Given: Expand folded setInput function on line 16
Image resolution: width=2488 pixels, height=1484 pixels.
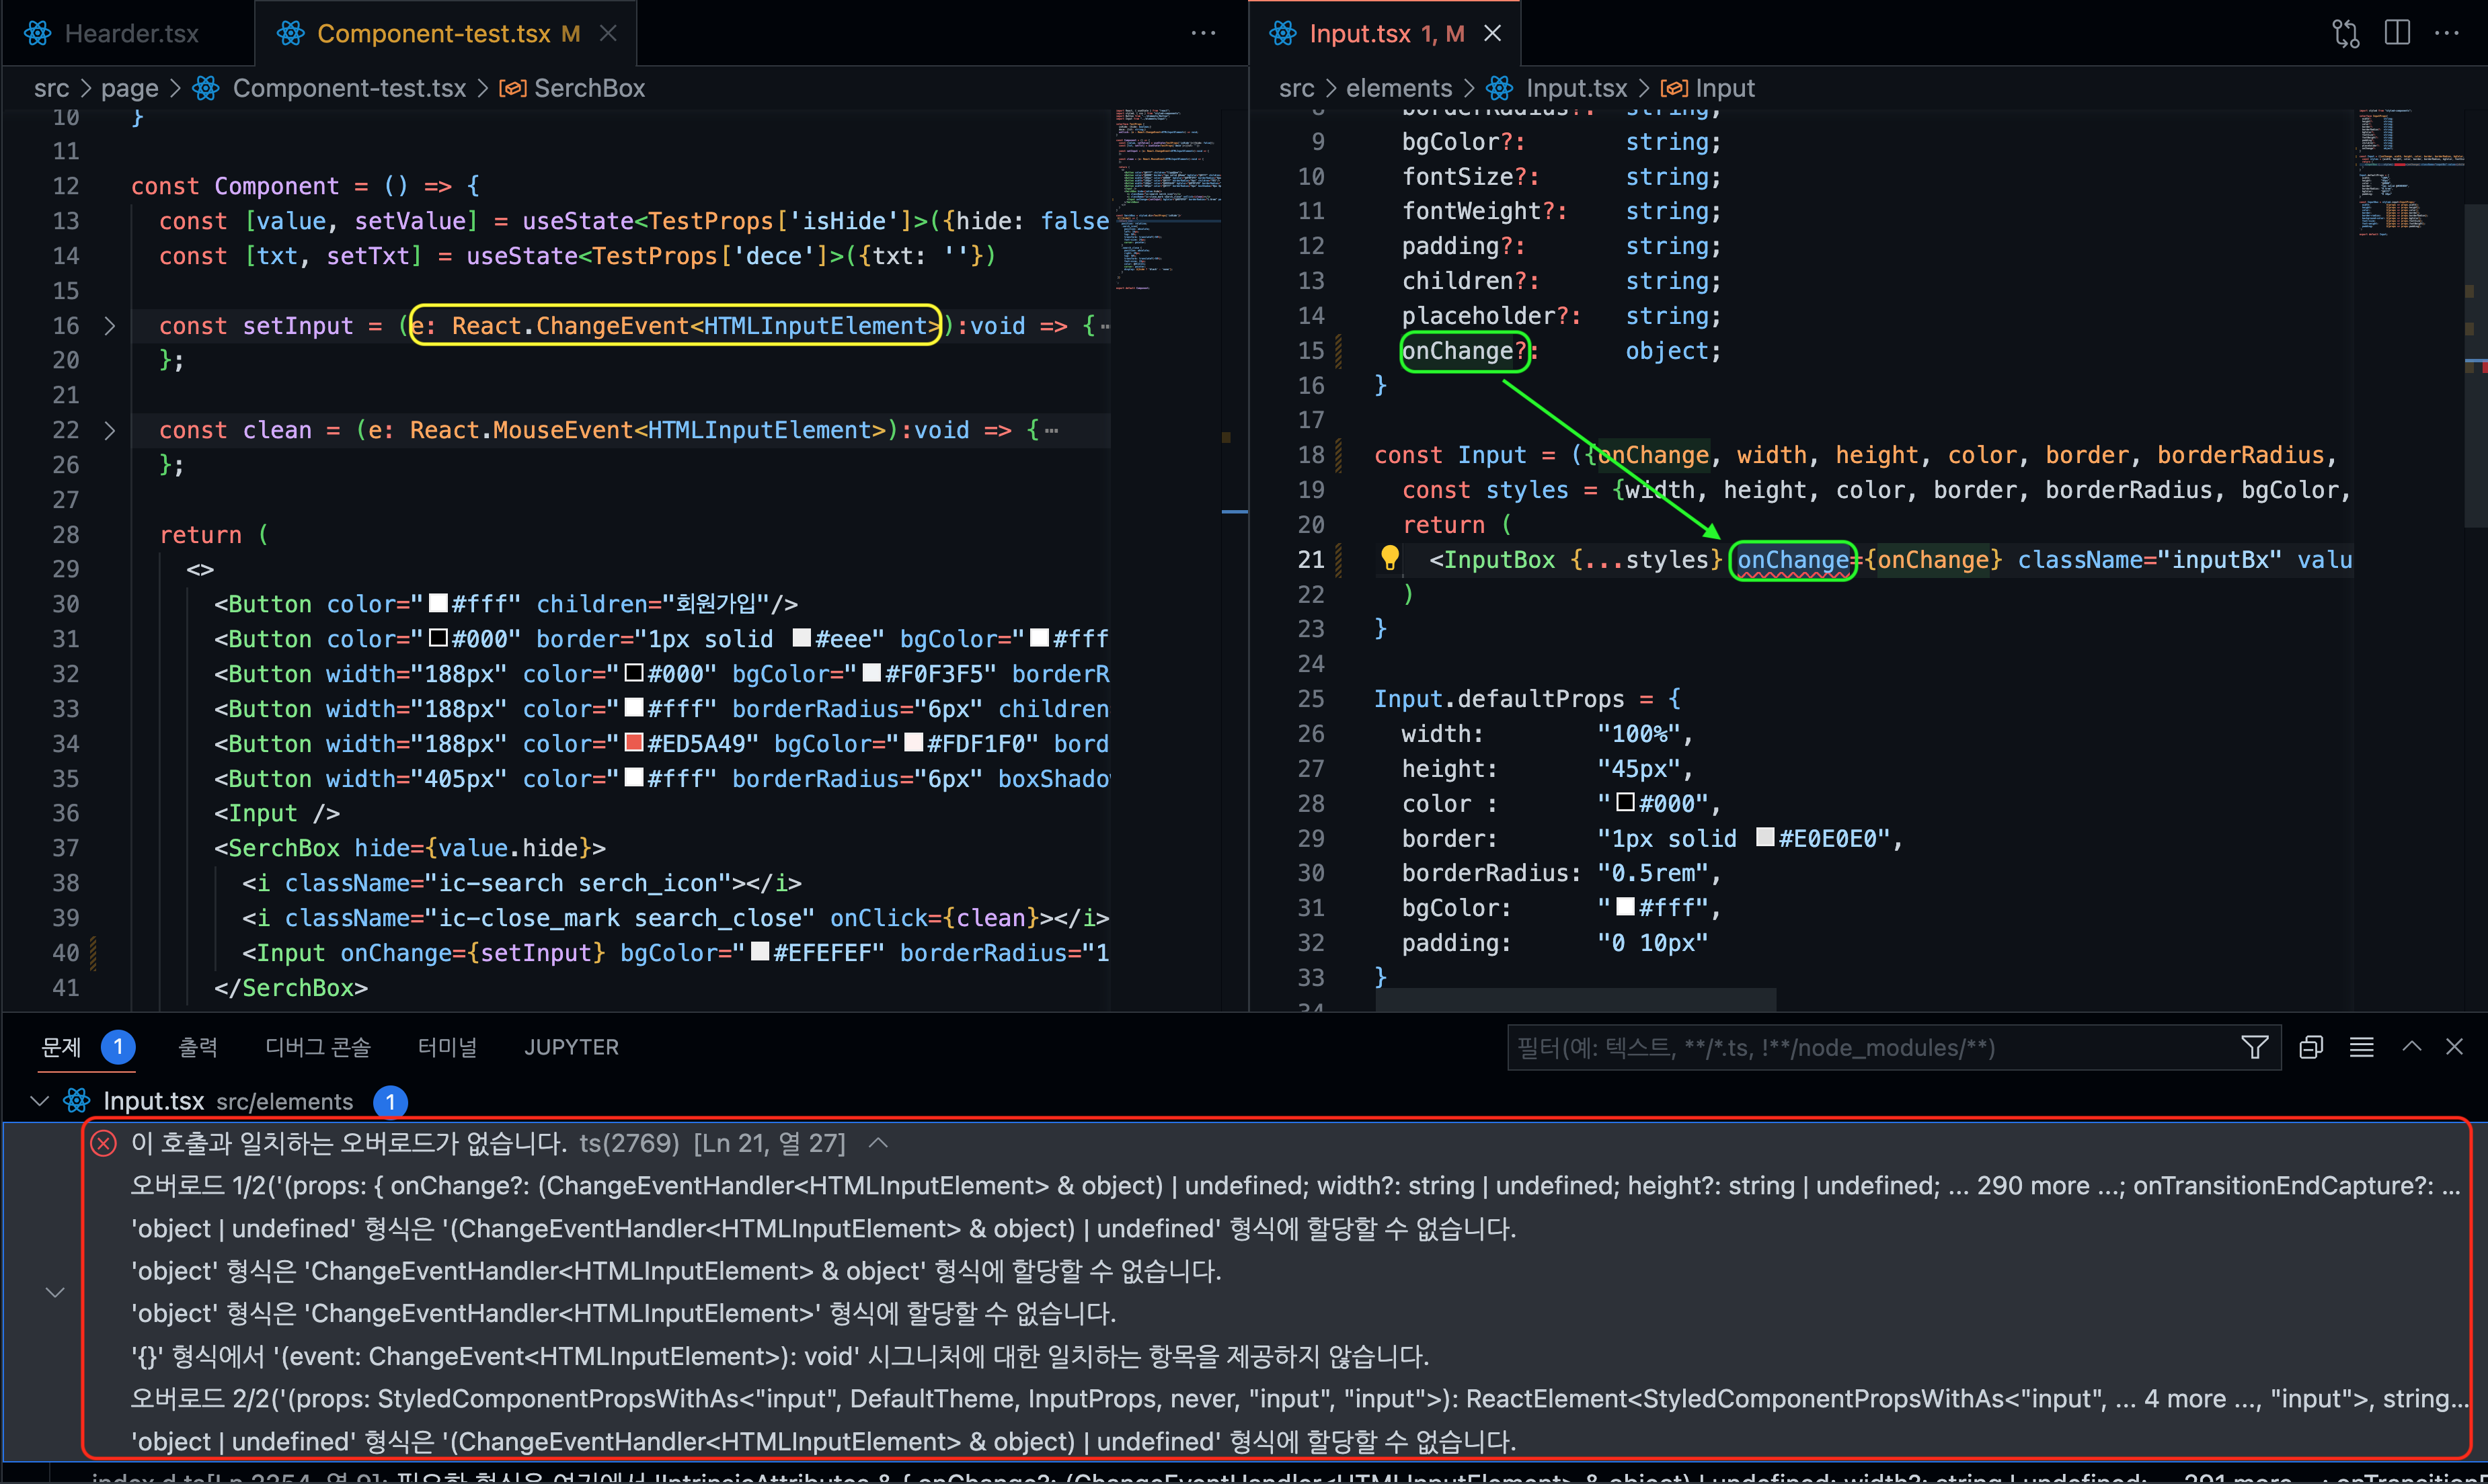Looking at the screenshot, I should click(110, 326).
